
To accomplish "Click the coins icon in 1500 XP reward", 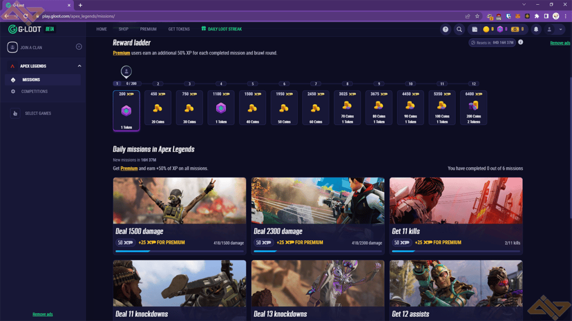I will pos(252,108).
